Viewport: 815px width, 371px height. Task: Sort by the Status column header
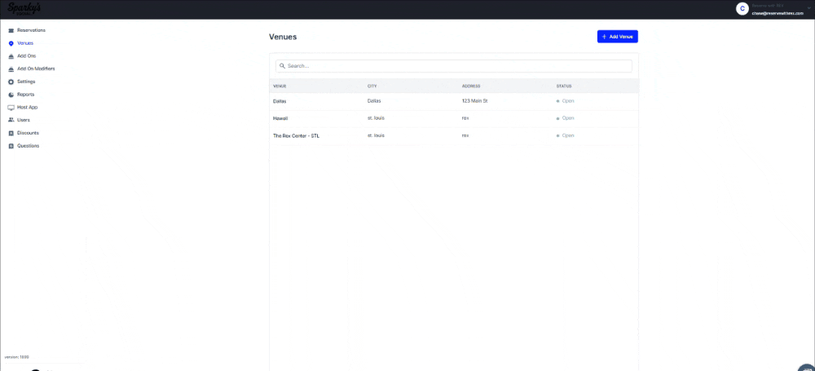564,86
